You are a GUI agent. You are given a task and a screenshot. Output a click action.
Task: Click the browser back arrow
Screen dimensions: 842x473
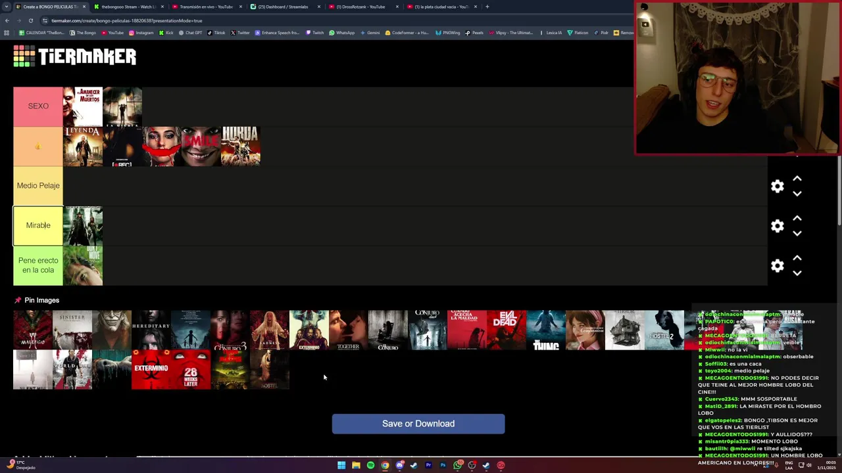click(x=7, y=20)
